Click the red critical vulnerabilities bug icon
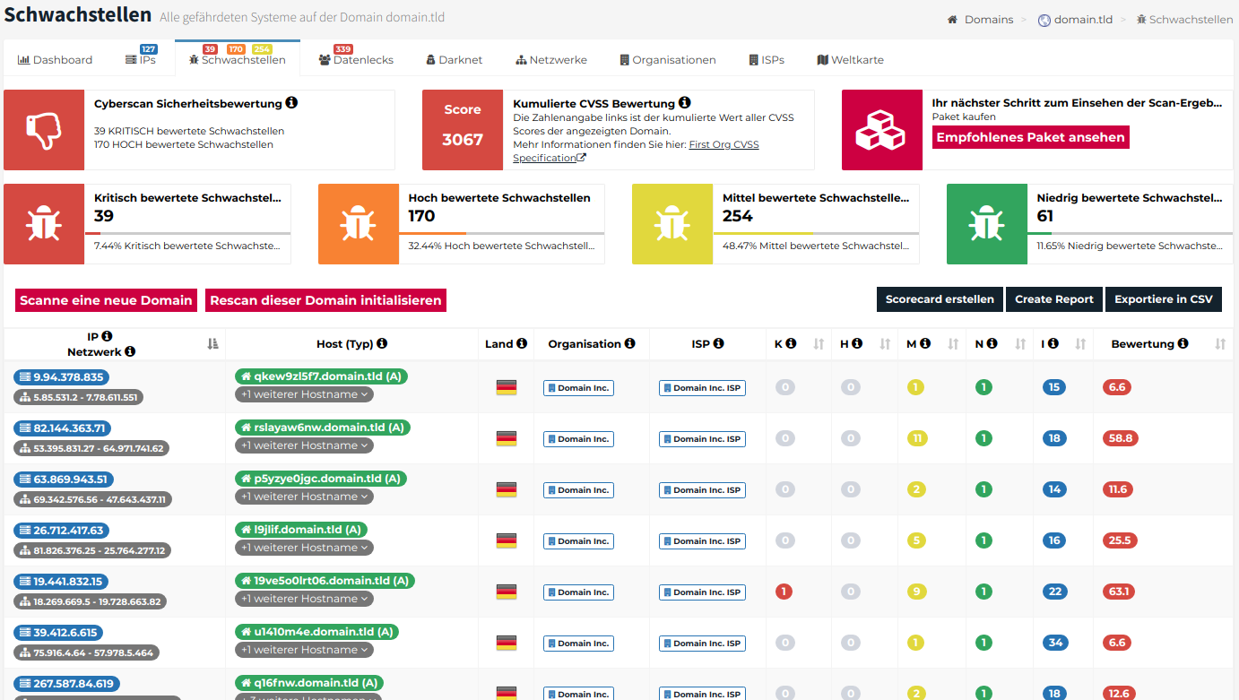1239x700 pixels. pos(44,224)
